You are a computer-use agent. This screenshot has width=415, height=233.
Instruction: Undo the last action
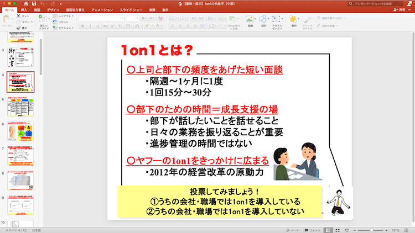pyautogui.click(x=43, y=4)
